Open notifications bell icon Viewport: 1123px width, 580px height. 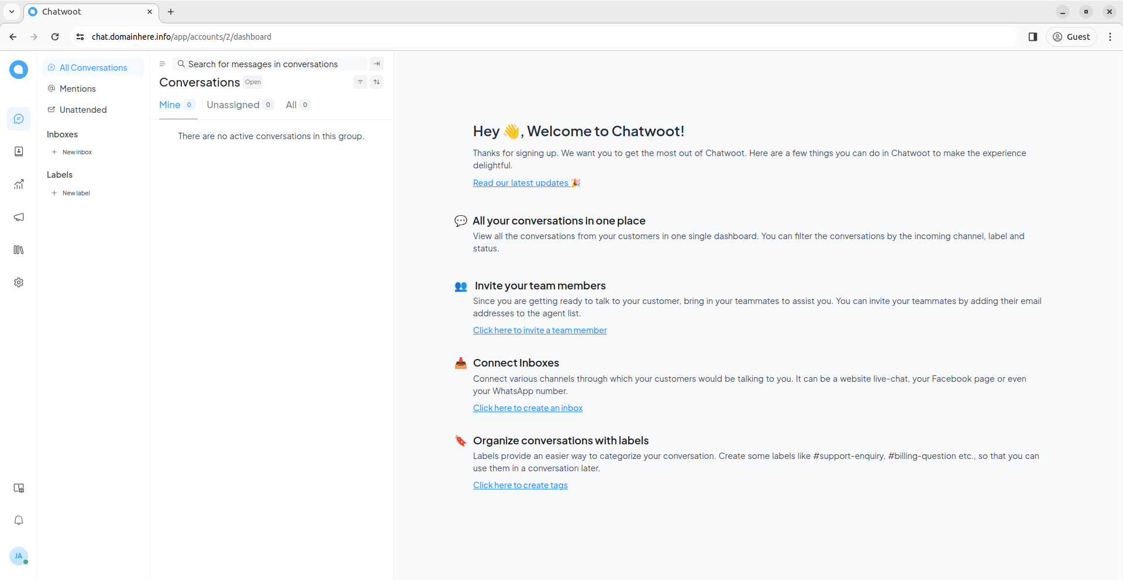[19, 520]
